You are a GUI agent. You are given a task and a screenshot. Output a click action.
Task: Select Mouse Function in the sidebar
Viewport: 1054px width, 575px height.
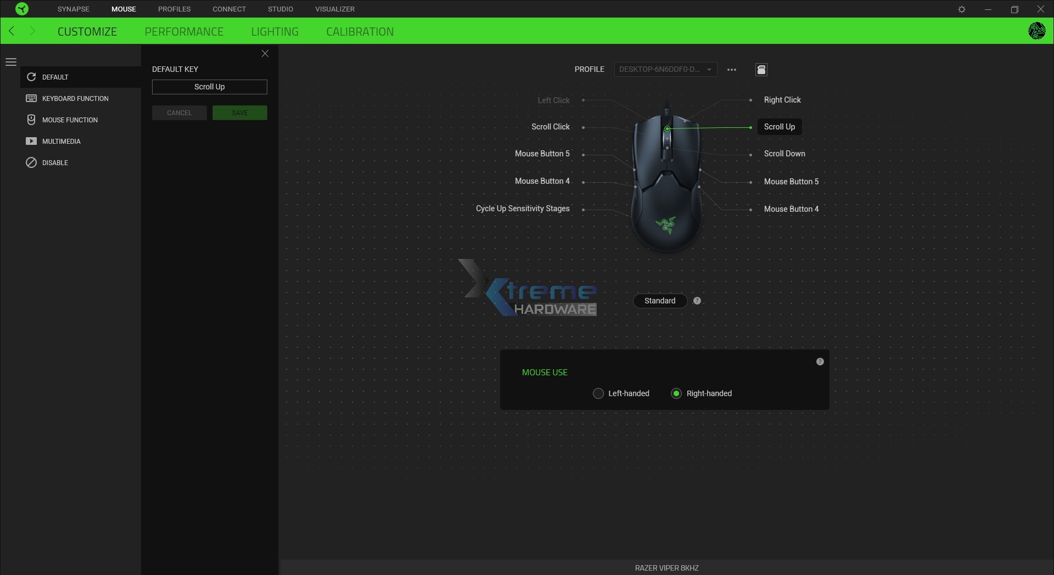[70, 120]
